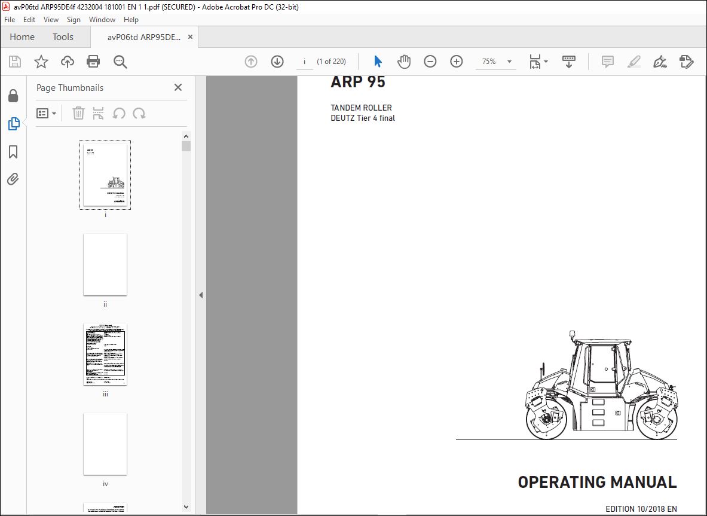Image resolution: width=707 pixels, height=516 pixels.
Task: Select page iii thumbnail
Action: 105,354
